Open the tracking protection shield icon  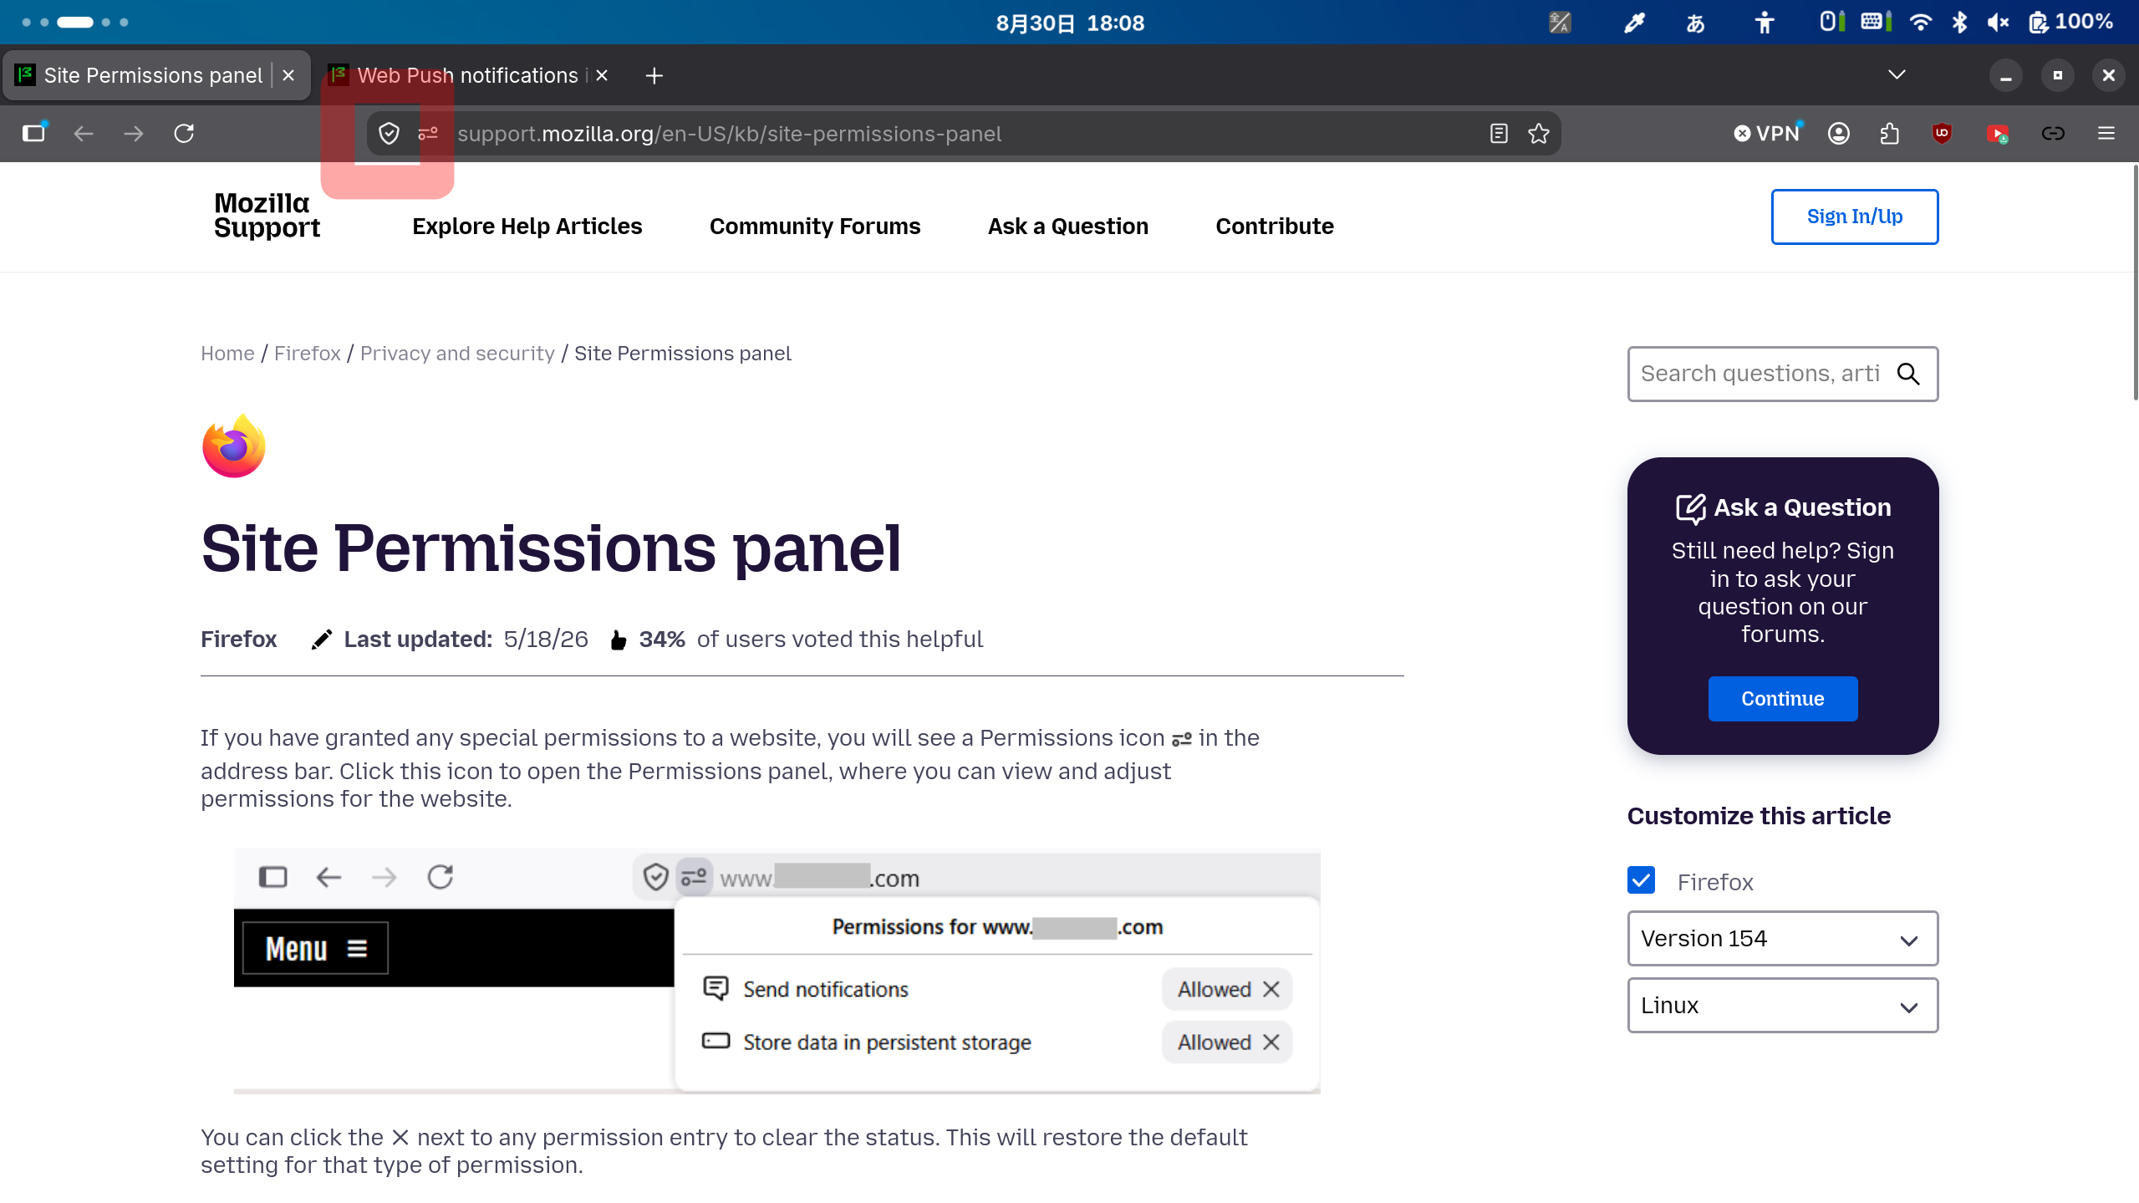point(390,134)
